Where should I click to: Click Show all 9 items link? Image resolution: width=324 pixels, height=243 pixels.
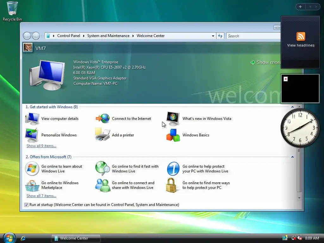tap(41, 146)
